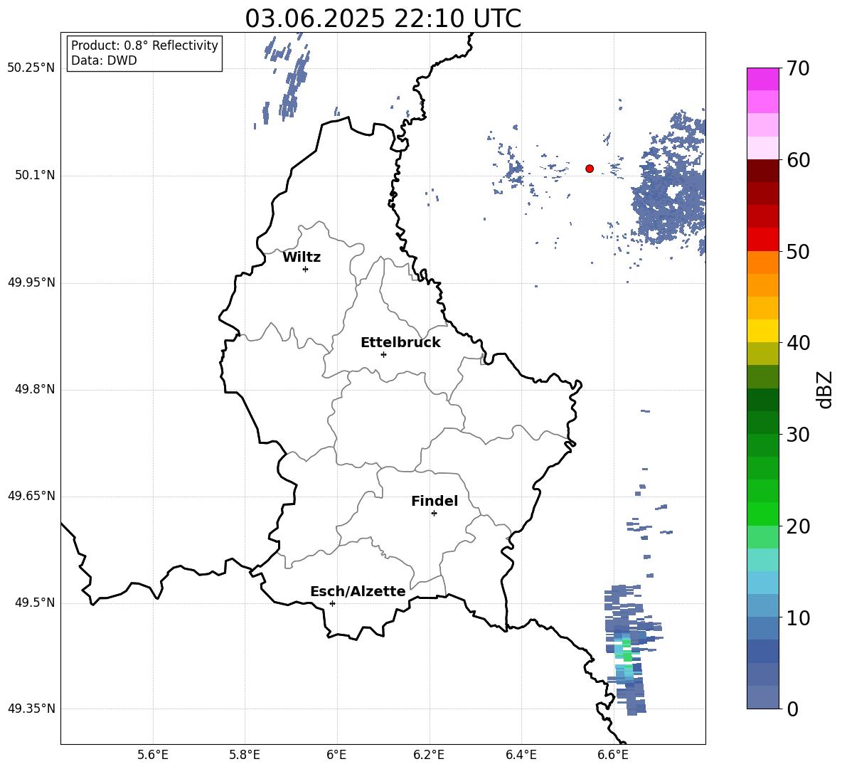
Task: Pick the magenta top colorbar swatch
Action: tap(762, 79)
